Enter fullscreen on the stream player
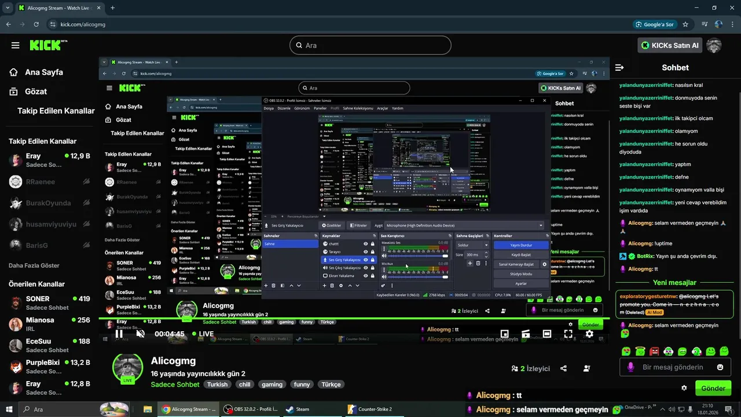741x417 pixels. coord(568,334)
